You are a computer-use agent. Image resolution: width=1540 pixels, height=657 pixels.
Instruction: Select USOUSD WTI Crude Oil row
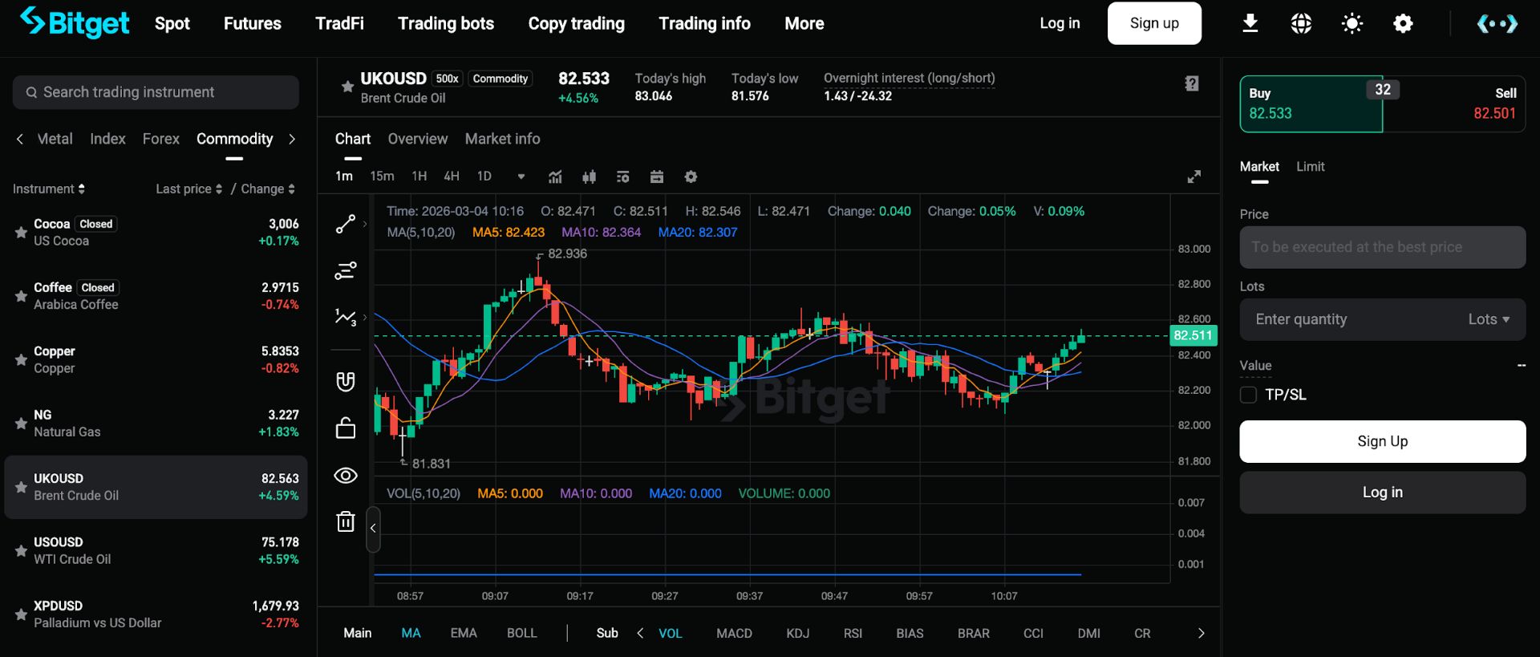(156, 550)
